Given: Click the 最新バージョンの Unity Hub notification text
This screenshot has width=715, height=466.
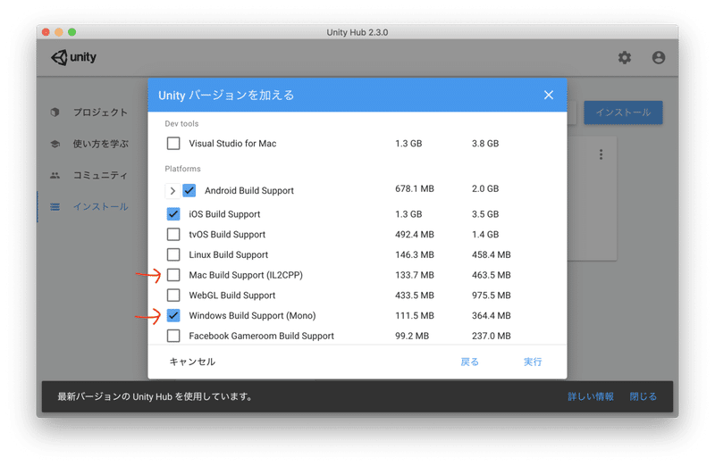Looking at the screenshot, I should click(x=155, y=396).
